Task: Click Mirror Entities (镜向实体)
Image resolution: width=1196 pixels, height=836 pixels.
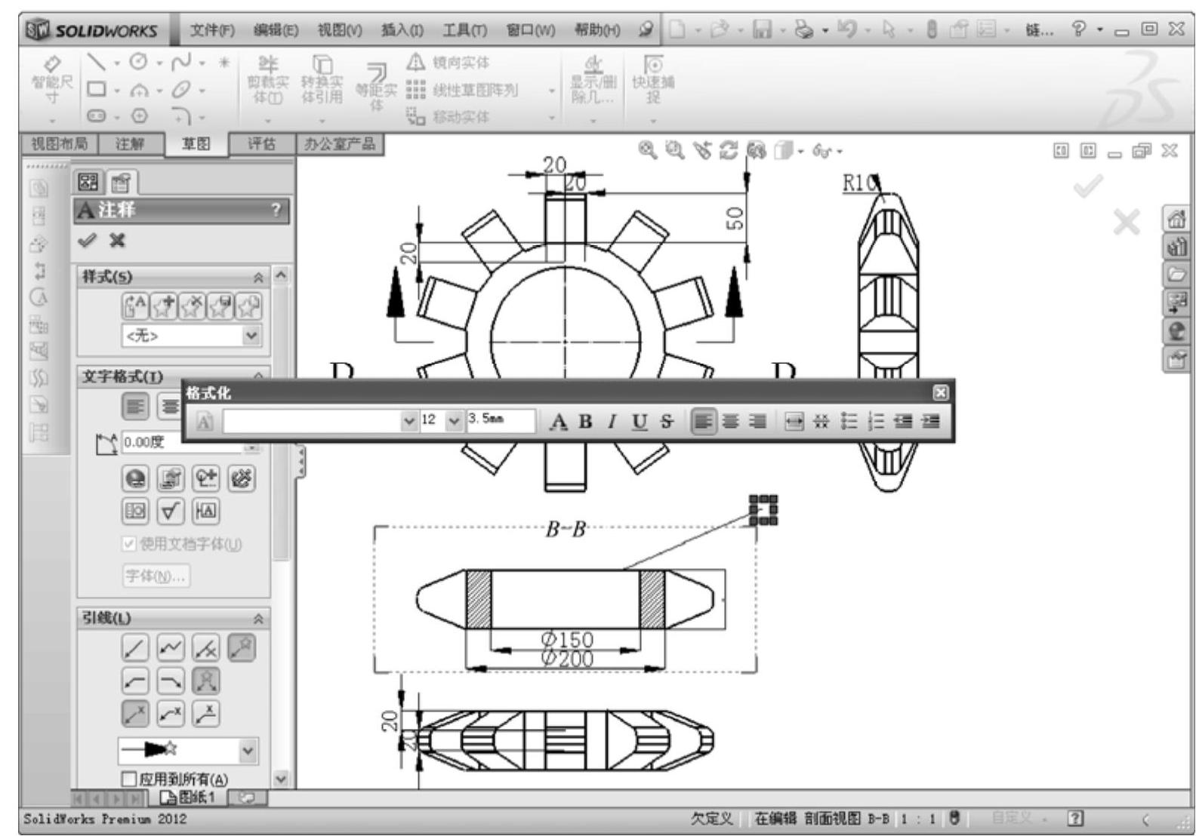Action: [x=448, y=63]
